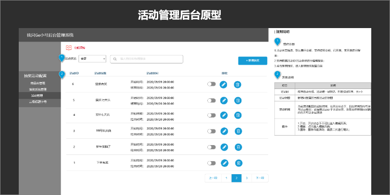Open the 全部 activity status dropdown
Viewport: 390px width, 195px height.
[92, 59]
